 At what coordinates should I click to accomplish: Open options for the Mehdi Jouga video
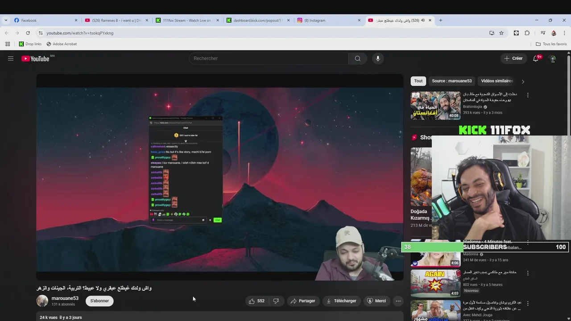(528, 303)
